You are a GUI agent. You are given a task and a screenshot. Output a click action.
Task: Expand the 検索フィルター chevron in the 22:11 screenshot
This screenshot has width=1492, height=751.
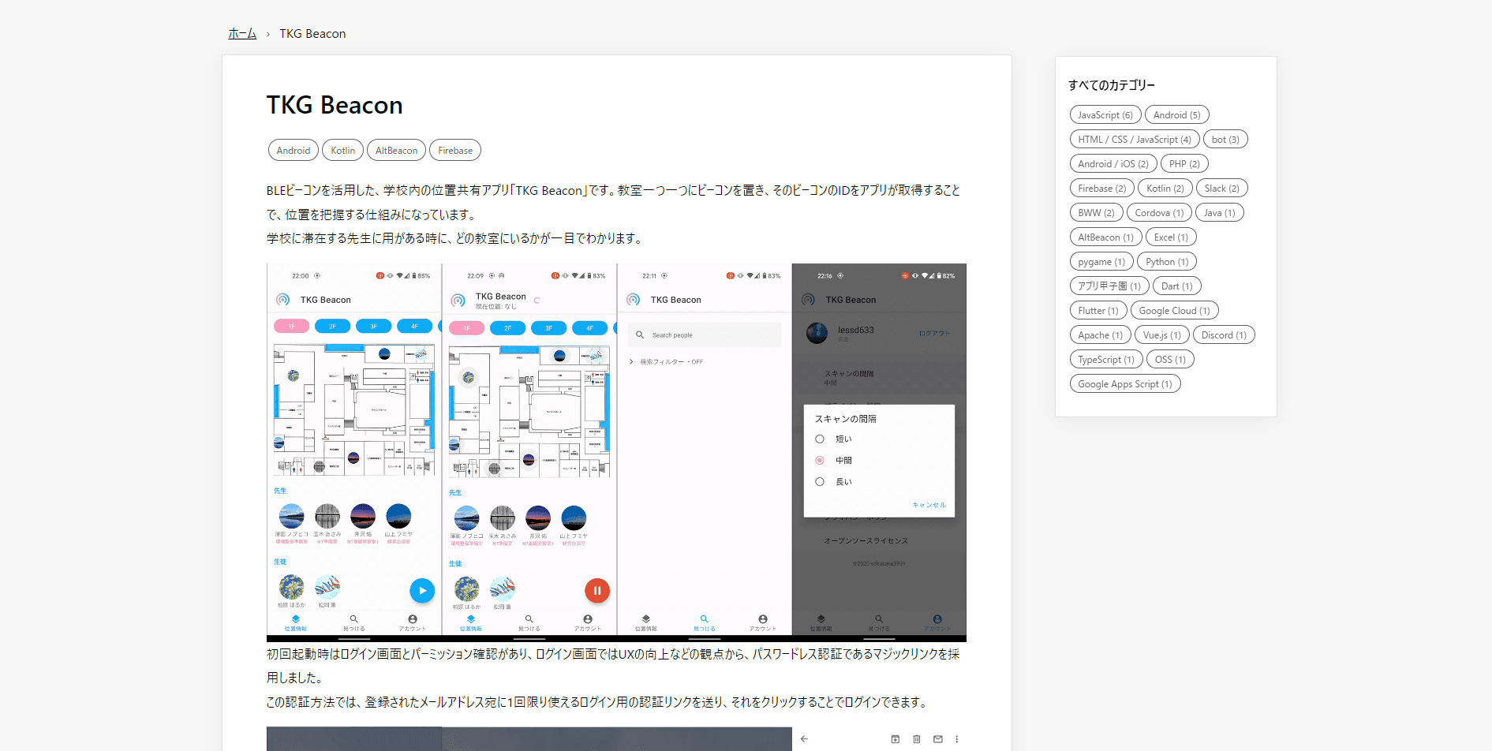coord(631,362)
